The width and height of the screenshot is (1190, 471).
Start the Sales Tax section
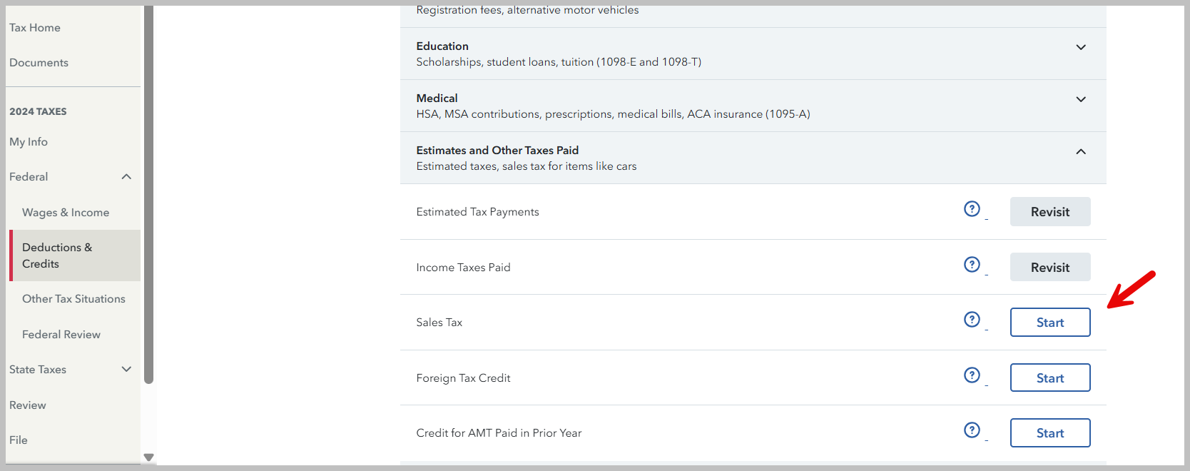(1050, 323)
